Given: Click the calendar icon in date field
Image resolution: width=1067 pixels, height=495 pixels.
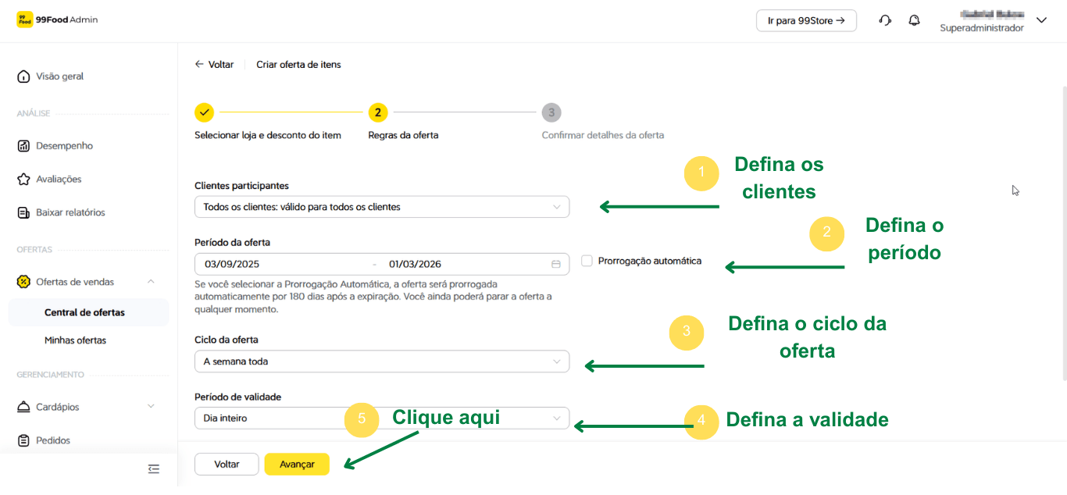Looking at the screenshot, I should (556, 264).
